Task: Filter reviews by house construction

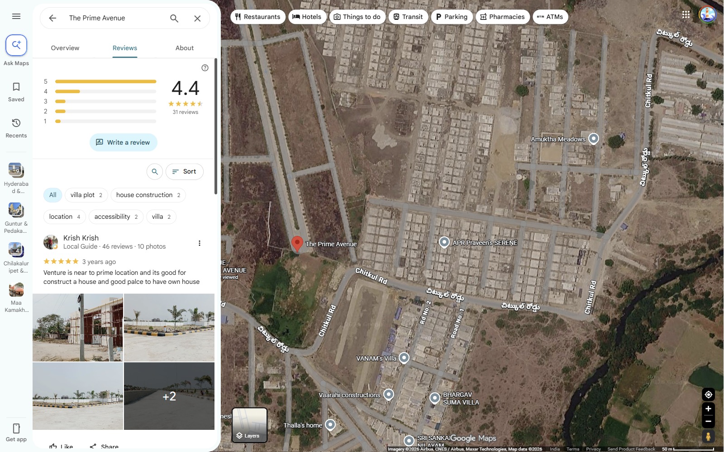Action: click(x=148, y=195)
